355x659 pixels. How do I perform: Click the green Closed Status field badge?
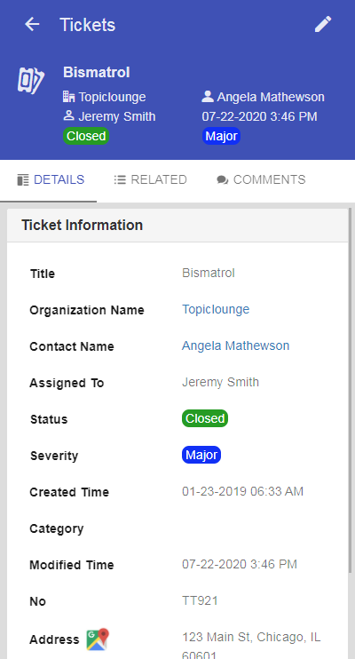coord(205,418)
